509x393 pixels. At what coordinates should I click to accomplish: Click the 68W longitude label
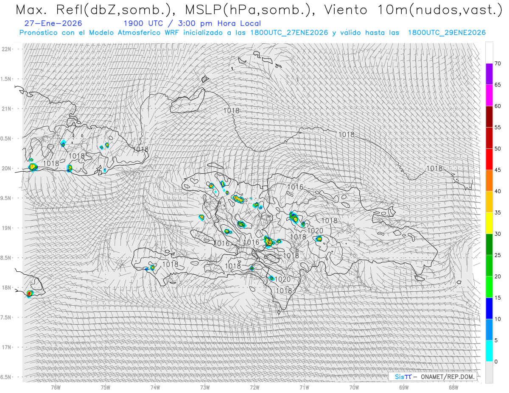pyautogui.click(x=453, y=387)
